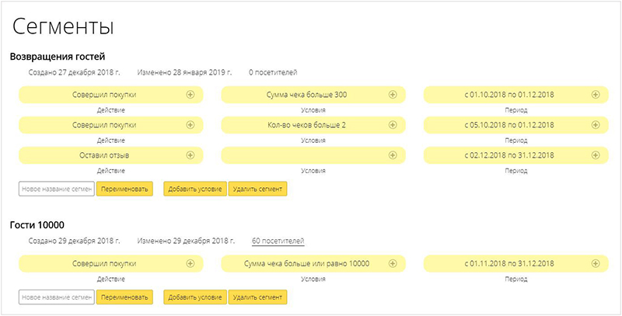Click plus icon on 'Сумма чека больше или равно 10000'

click(393, 264)
